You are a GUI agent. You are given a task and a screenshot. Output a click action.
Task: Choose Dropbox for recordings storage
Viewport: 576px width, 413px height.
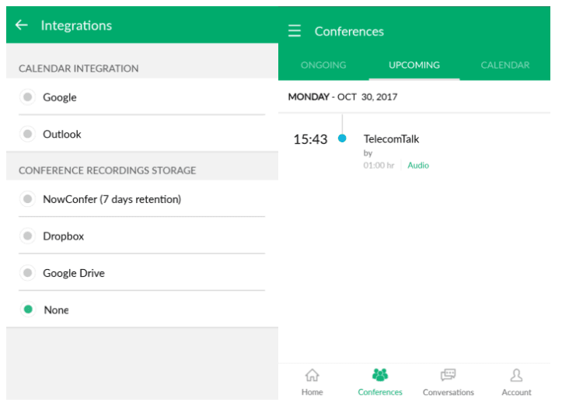click(x=27, y=236)
